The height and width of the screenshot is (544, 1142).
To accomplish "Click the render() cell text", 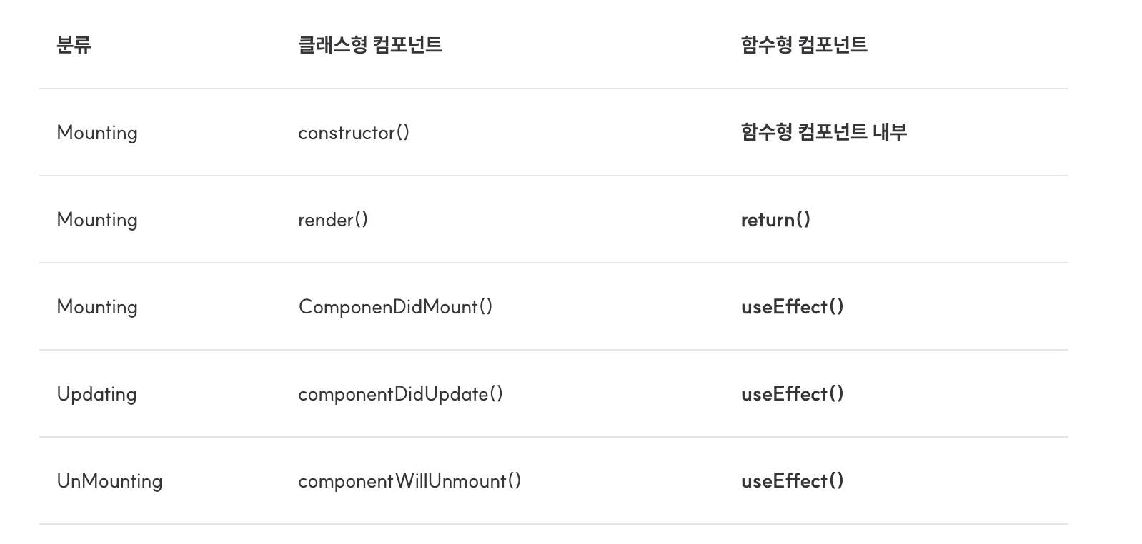I will tap(333, 220).
